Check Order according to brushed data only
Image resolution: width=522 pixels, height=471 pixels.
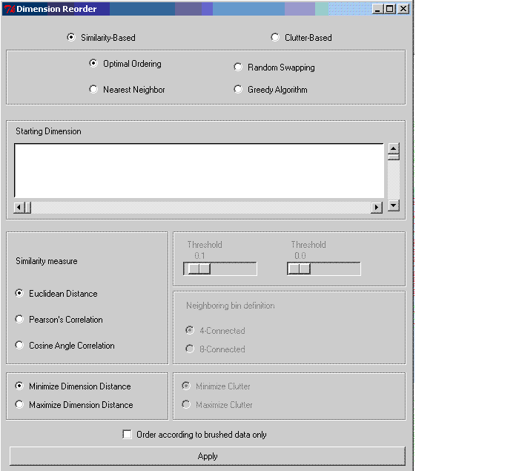(128, 435)
